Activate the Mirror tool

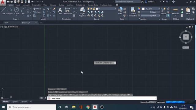pyautogui.click(x=44, y=12)
